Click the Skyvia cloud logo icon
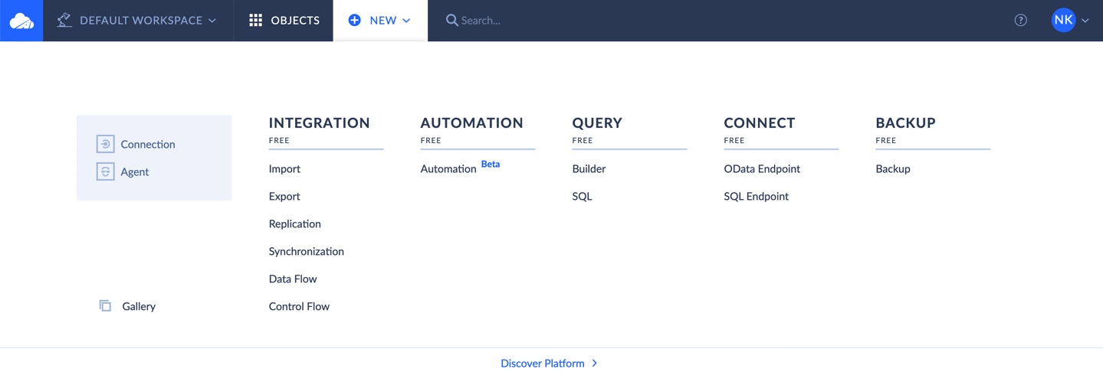1103x375 pixels. 21,21
